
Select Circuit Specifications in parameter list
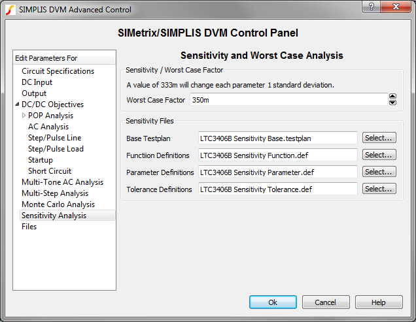58,71
